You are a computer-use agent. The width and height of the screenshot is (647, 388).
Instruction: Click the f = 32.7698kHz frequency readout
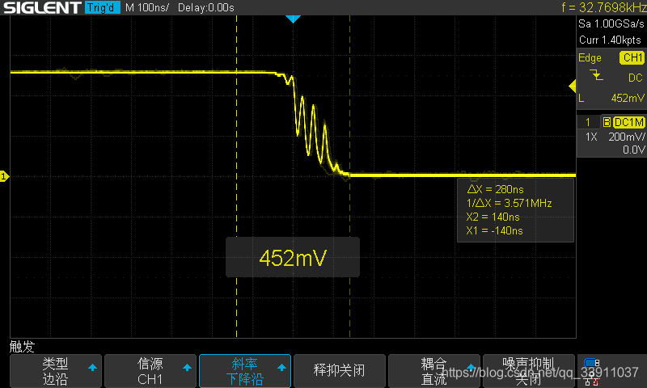click(603, 7)
